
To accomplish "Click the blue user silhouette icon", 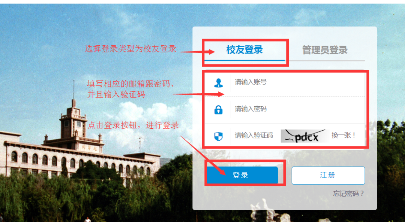I will pyautogui.click(x=219, y=83).
